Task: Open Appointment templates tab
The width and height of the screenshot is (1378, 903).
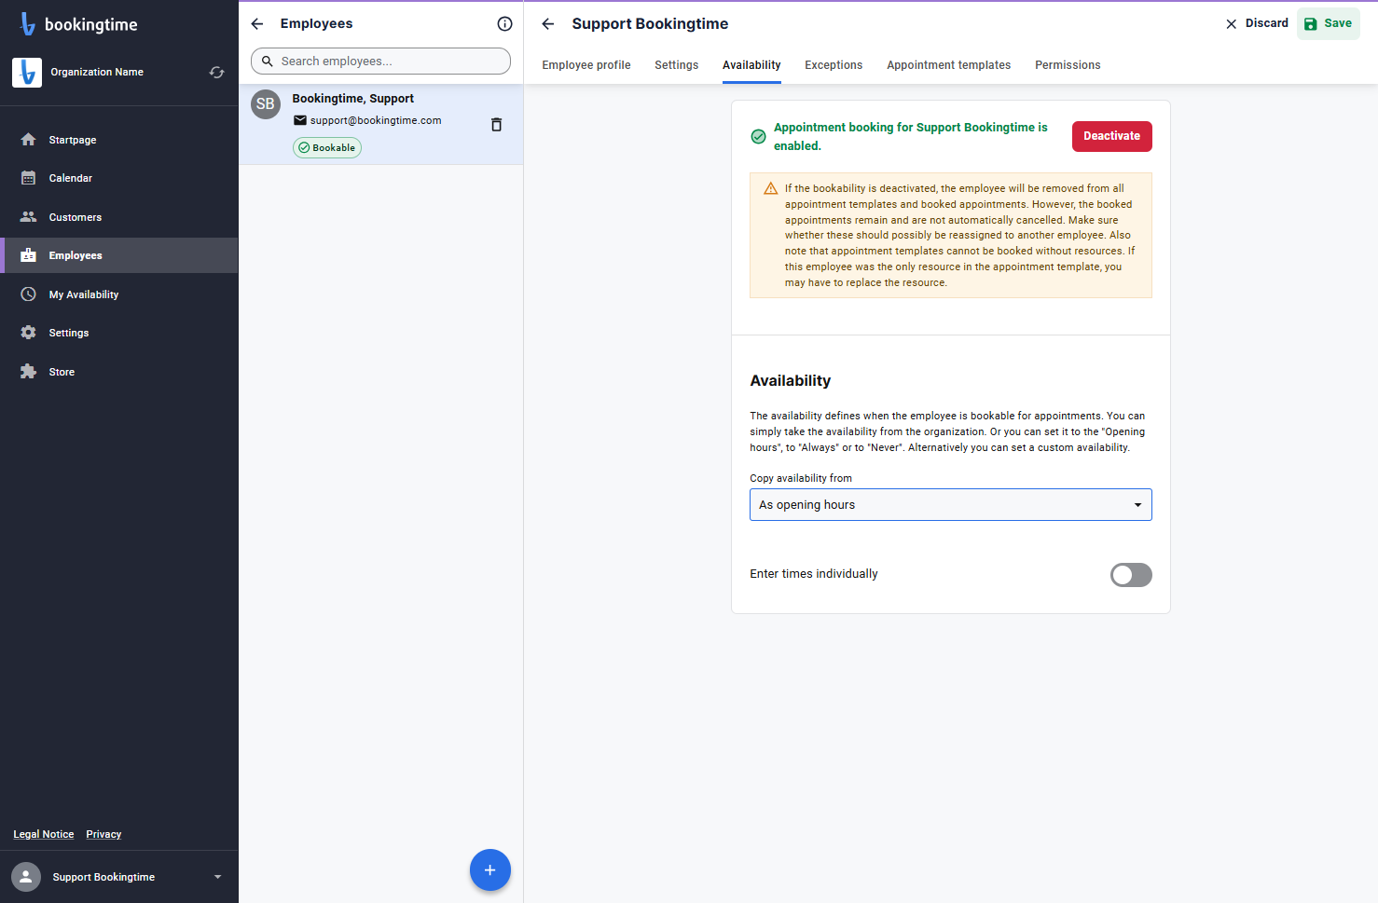Action: coord(949,65)
